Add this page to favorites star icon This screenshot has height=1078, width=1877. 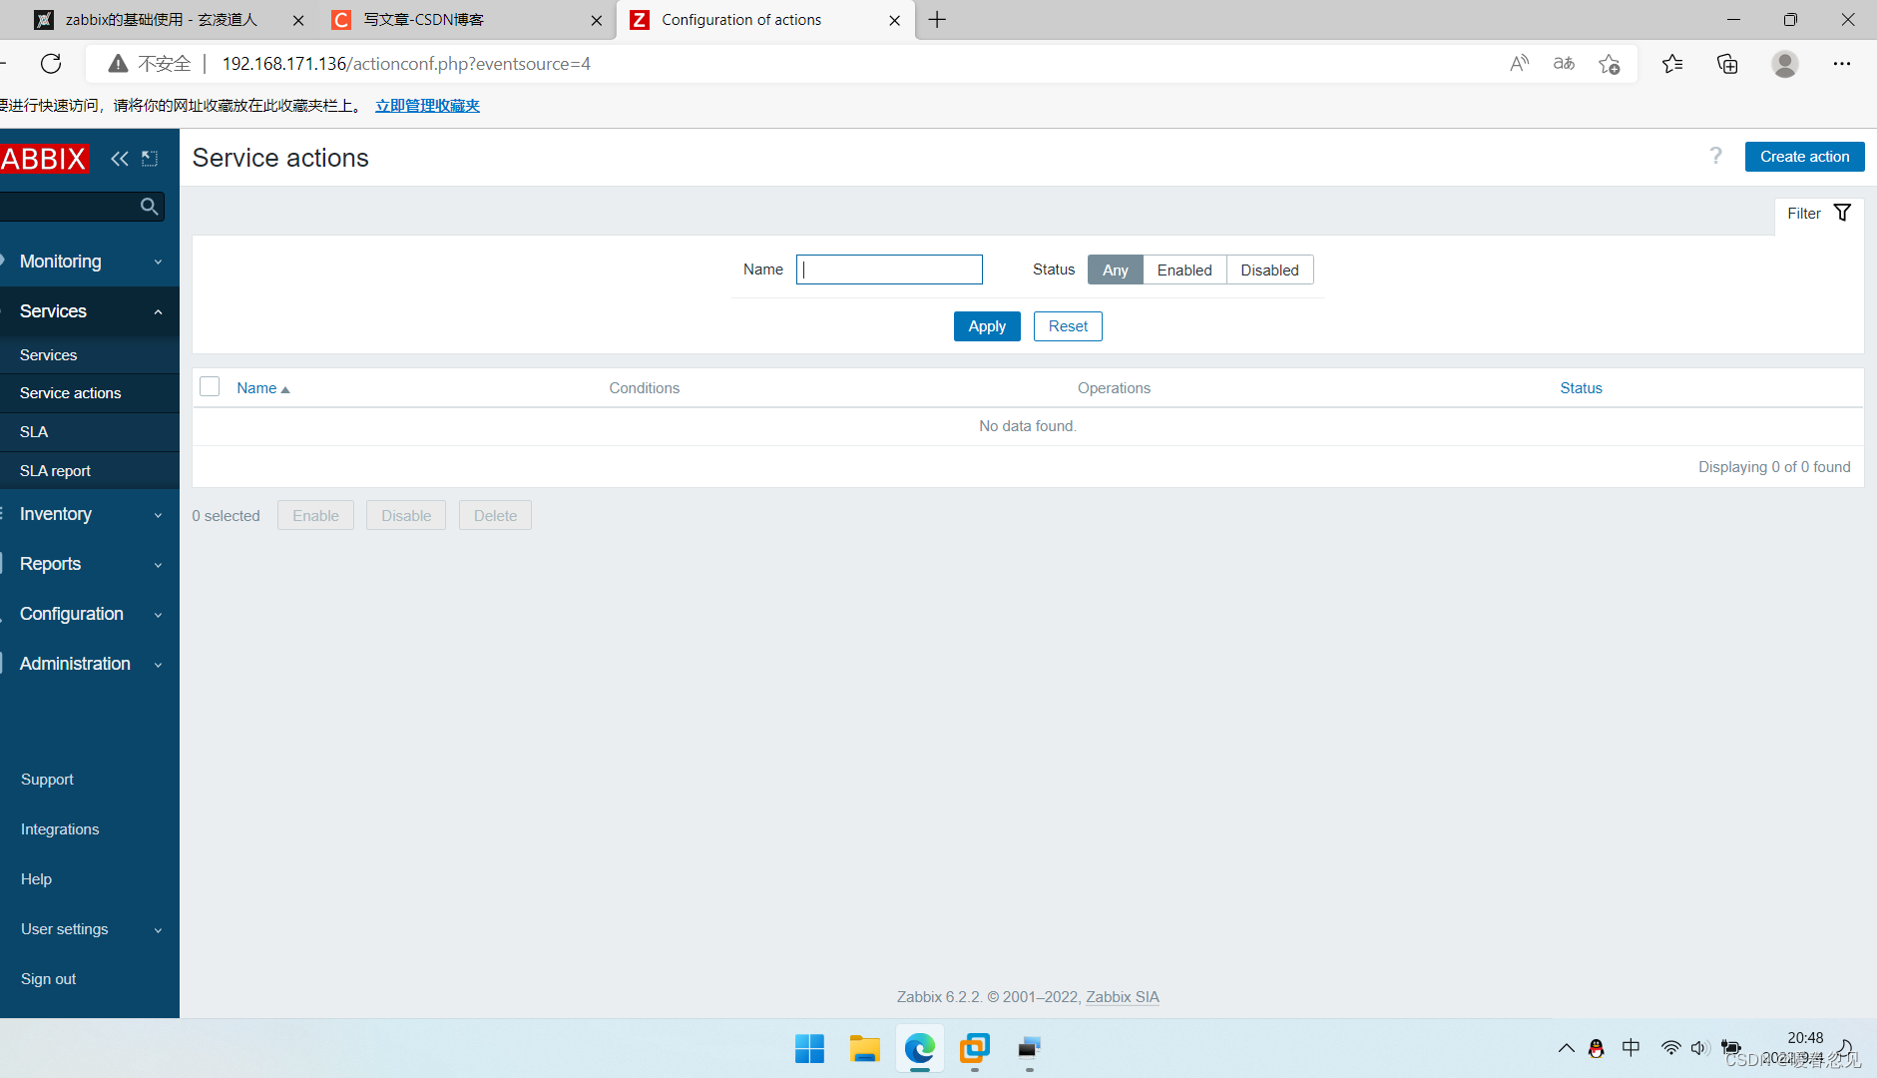coord(1609,64)
